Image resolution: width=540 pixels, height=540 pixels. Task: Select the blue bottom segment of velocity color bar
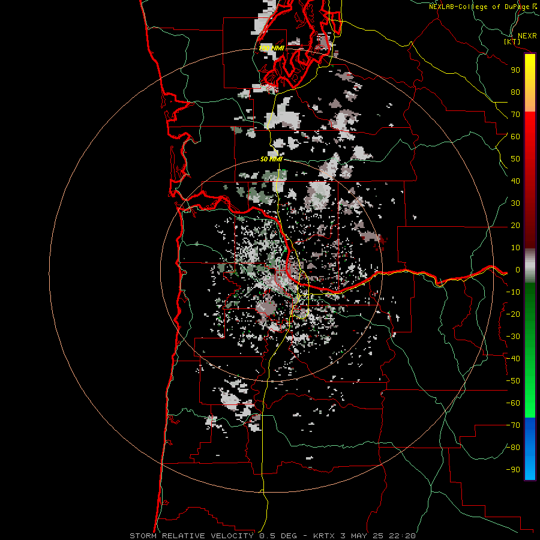(x=530, y=448)
